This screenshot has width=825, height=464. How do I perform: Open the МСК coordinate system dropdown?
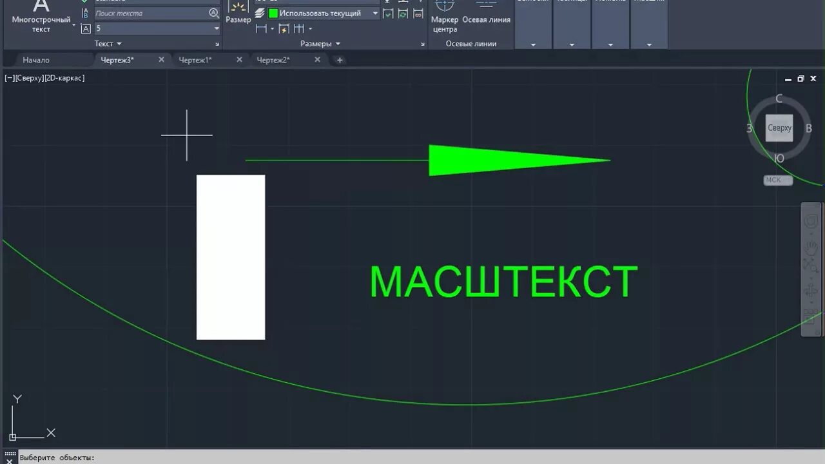[x=778, y=180]
